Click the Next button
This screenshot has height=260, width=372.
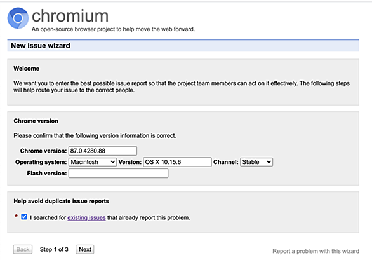click(85, 249)
